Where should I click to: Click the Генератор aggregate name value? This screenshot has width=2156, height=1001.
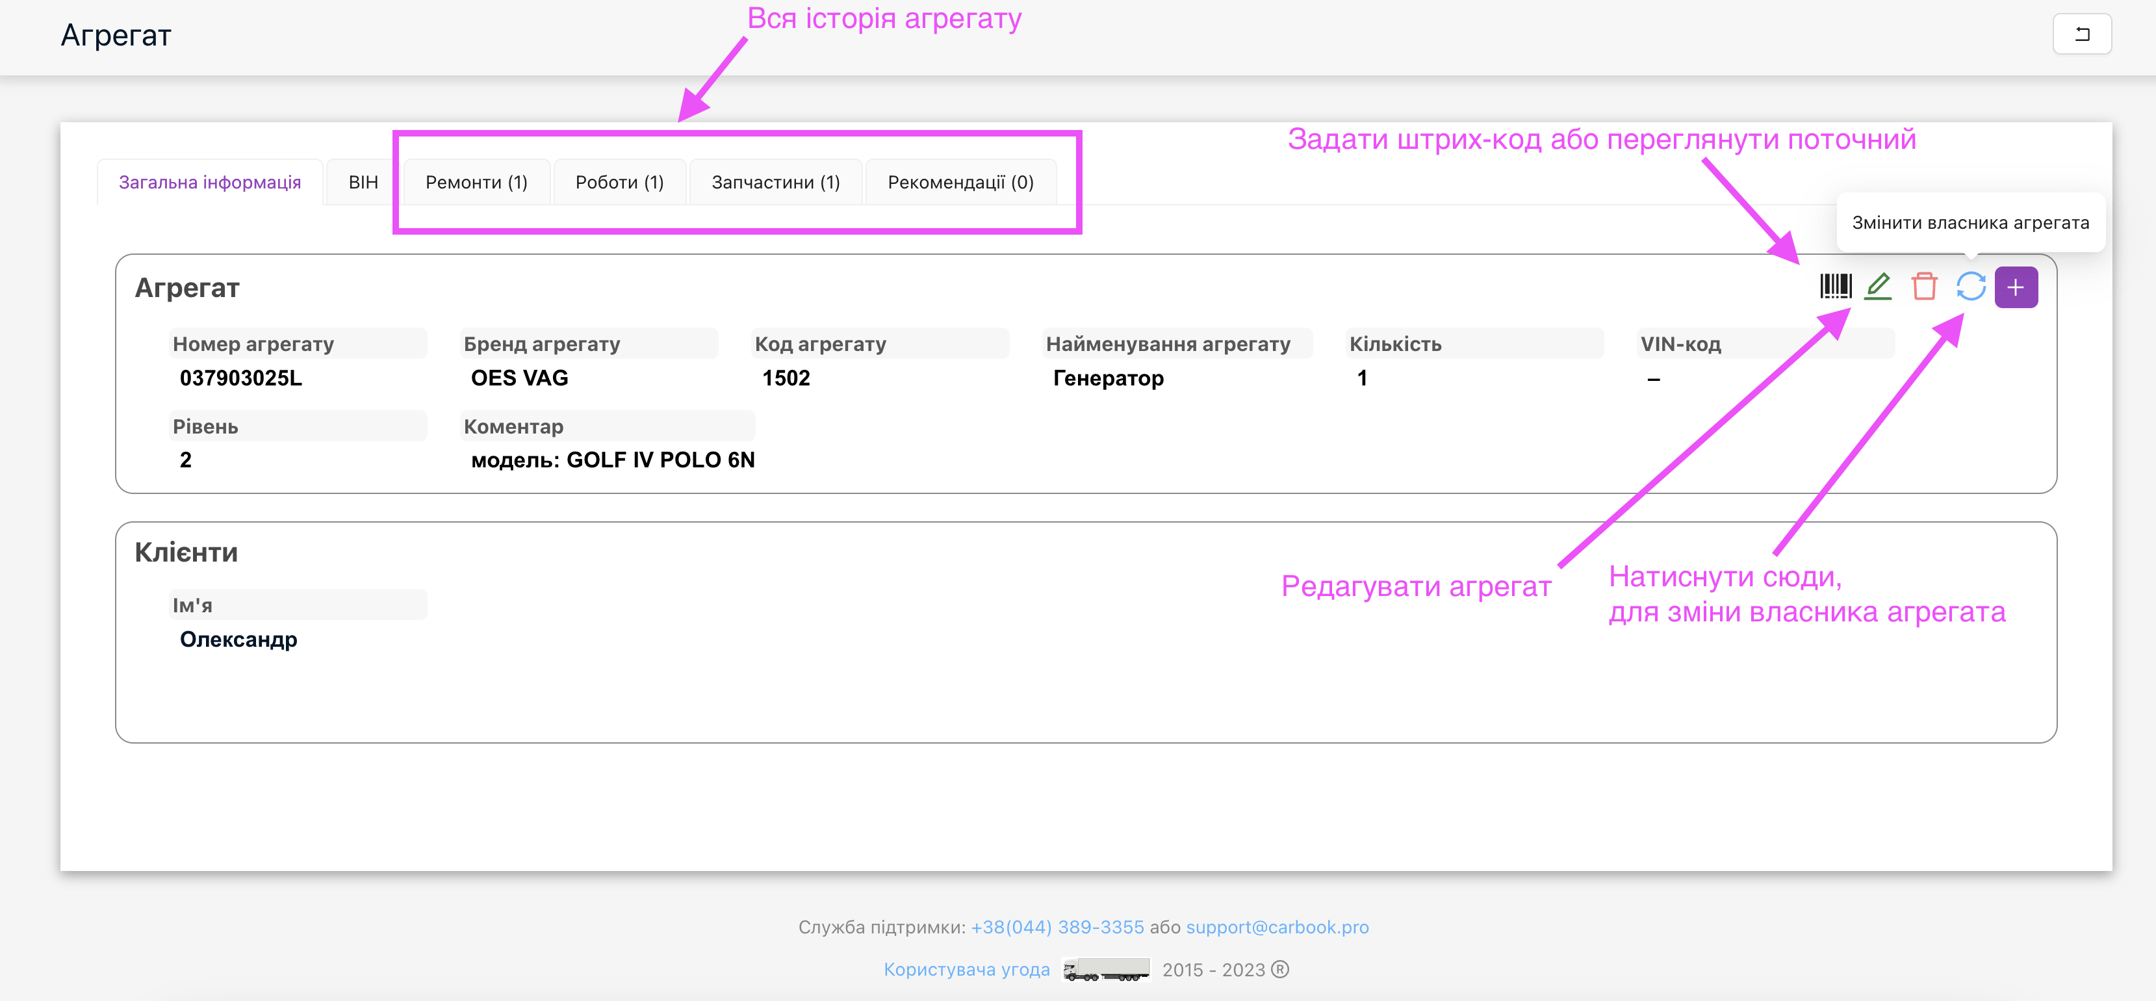[1108, 378]
